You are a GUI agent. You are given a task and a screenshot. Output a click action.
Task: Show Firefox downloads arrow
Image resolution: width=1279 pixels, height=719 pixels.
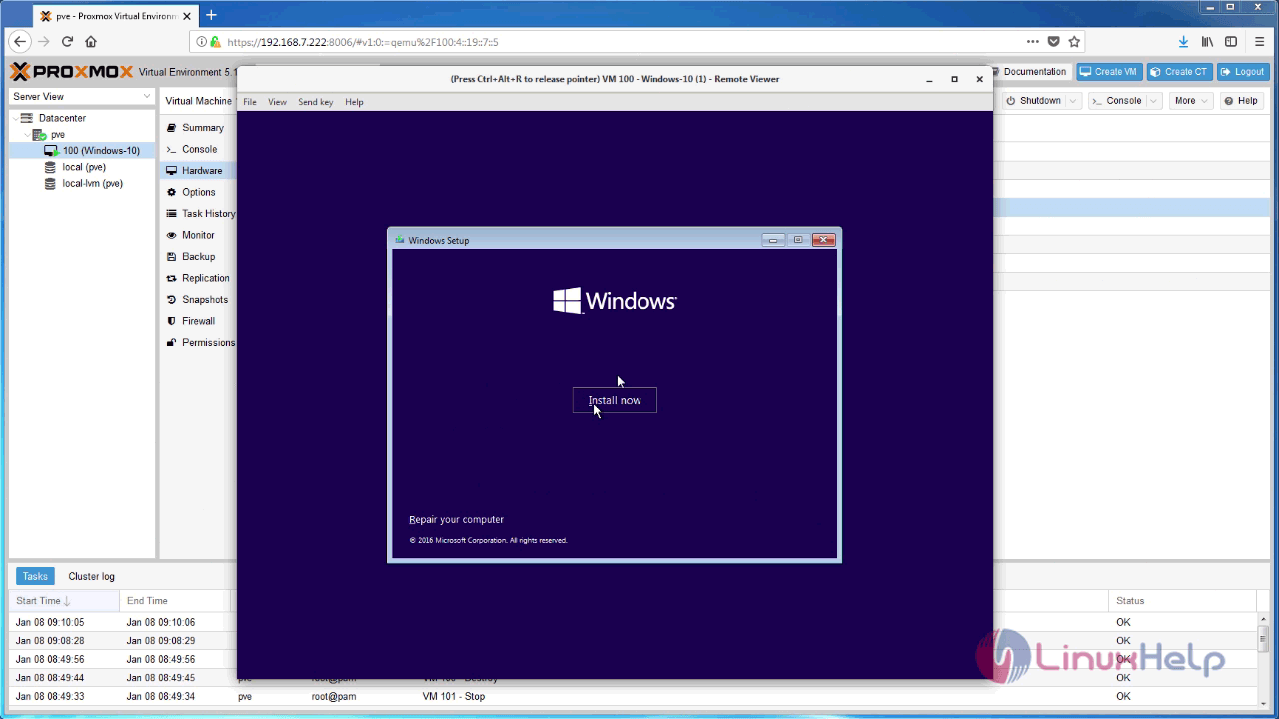[x=1183, y=42]
